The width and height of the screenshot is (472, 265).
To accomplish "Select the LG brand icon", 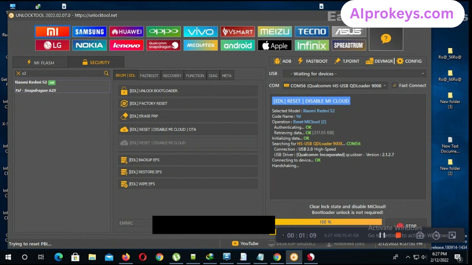I will [53, 46].
